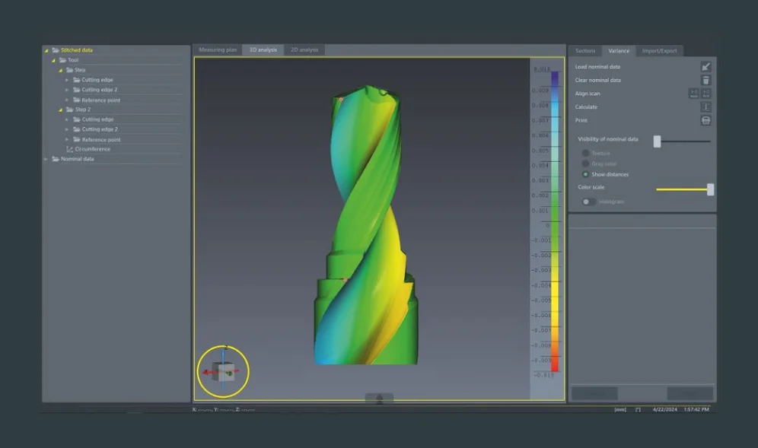The width and height of the screenshot is (758, 448).
Task: Click the 3D orientation cube gizmo
Action: point(223,372)
